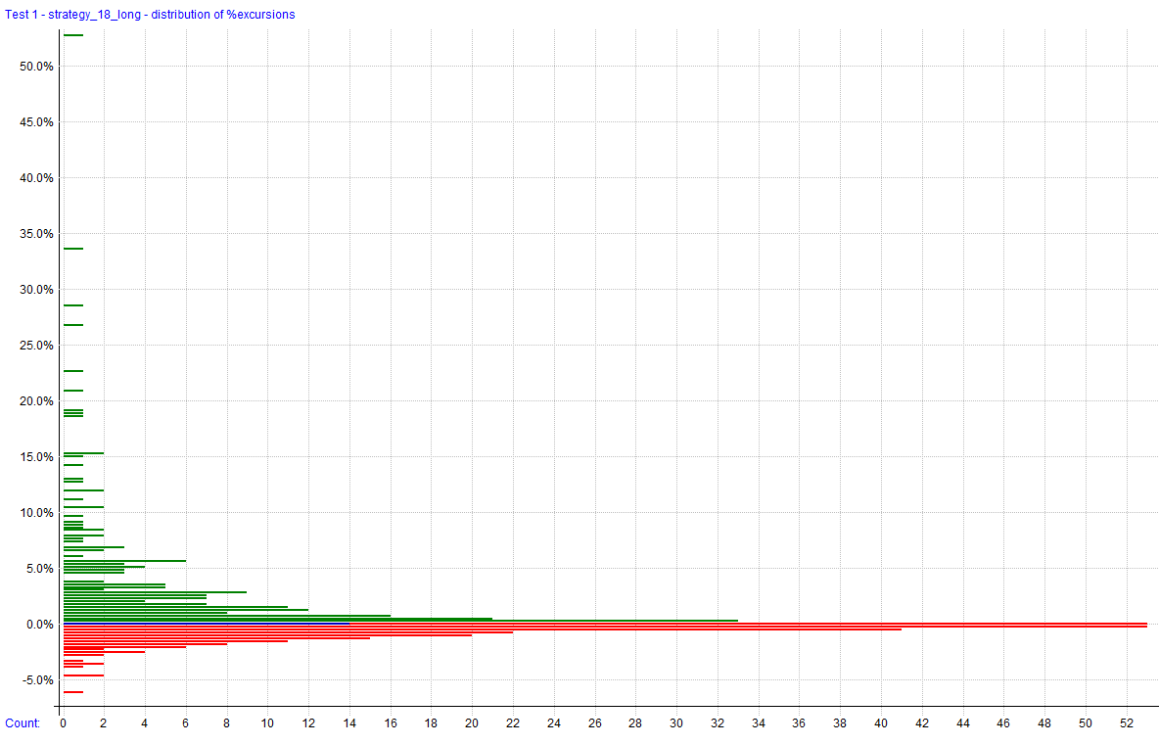Click the 0.0% y-axis label
Screen dimensions: 1159x745
coord(39,625)
